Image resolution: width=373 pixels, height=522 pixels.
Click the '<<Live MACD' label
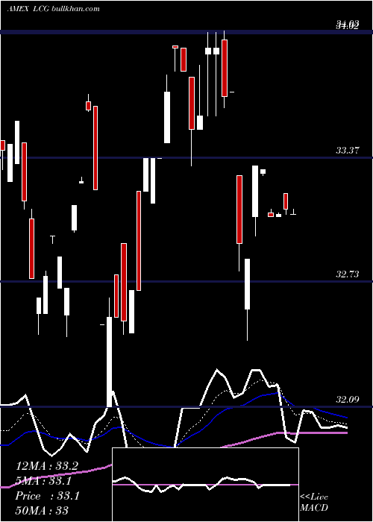[314, 503]
